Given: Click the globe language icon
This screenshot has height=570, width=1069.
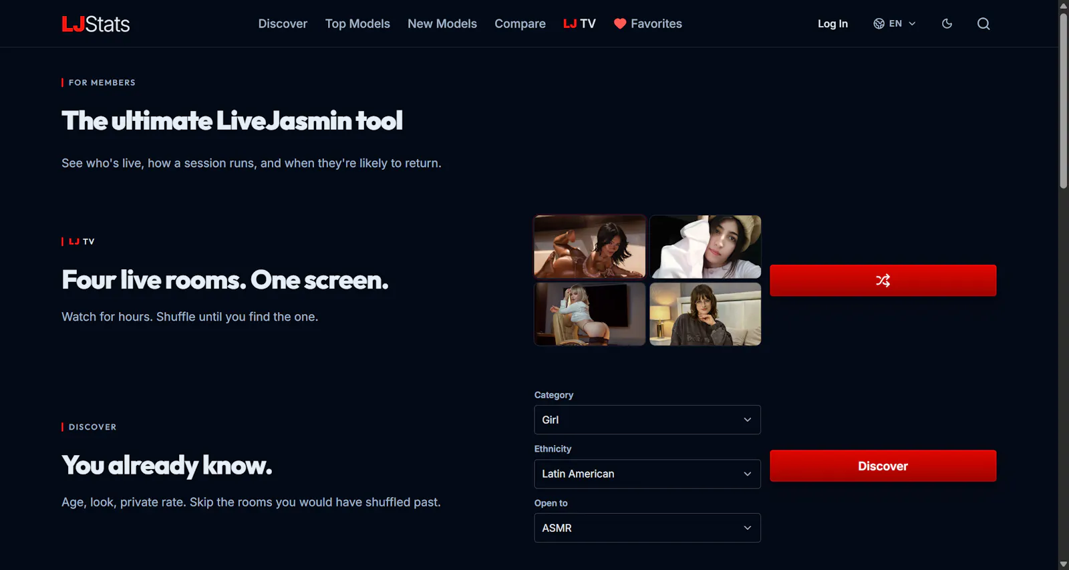Looking at the screenshot, I should pyautogui.click(x=879, y=23).
